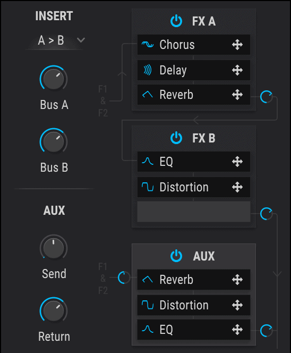
Task: Click the AUX input knob beside F1 & F2
Action: [124, 278]
